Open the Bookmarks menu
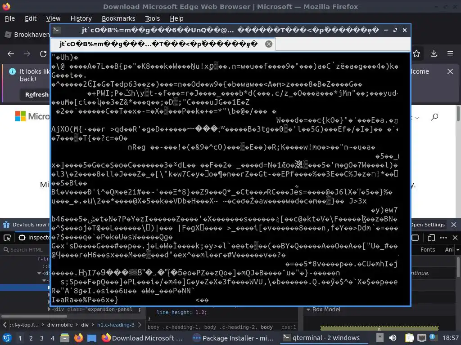The image size is (461, 345). pyautogui.click(x=118, y=18)
